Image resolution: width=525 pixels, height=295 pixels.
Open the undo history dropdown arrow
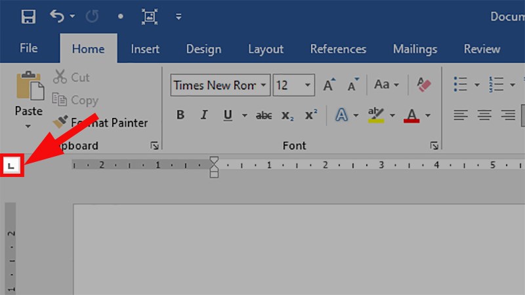(x=72, y=16)
